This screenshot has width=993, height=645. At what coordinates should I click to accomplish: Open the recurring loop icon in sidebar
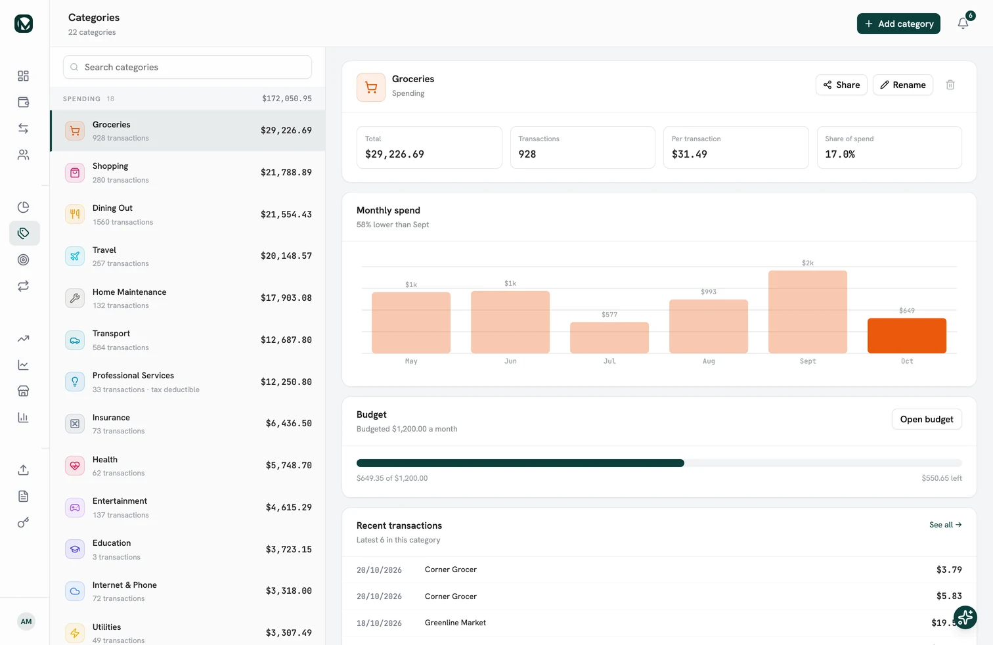pyautogui.click(x=24, y=286)
